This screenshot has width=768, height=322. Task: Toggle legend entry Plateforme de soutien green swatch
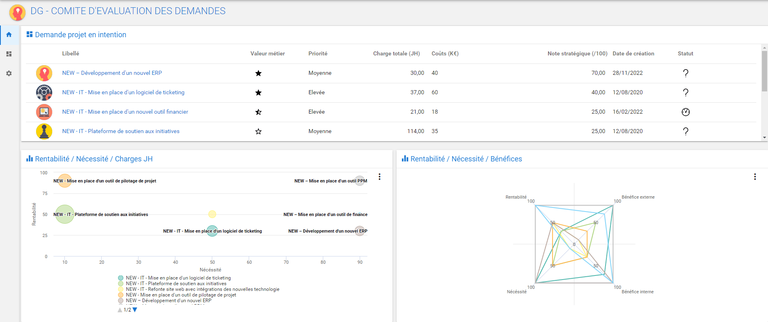121,284
